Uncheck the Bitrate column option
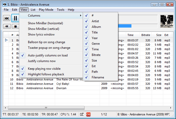176x119 pixels. coord(96,55)
